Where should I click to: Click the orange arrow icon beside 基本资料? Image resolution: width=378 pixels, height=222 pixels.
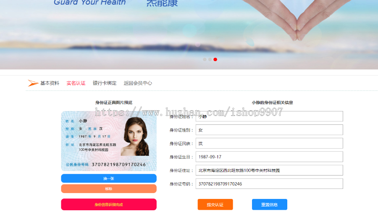click(x=33, y=83)
